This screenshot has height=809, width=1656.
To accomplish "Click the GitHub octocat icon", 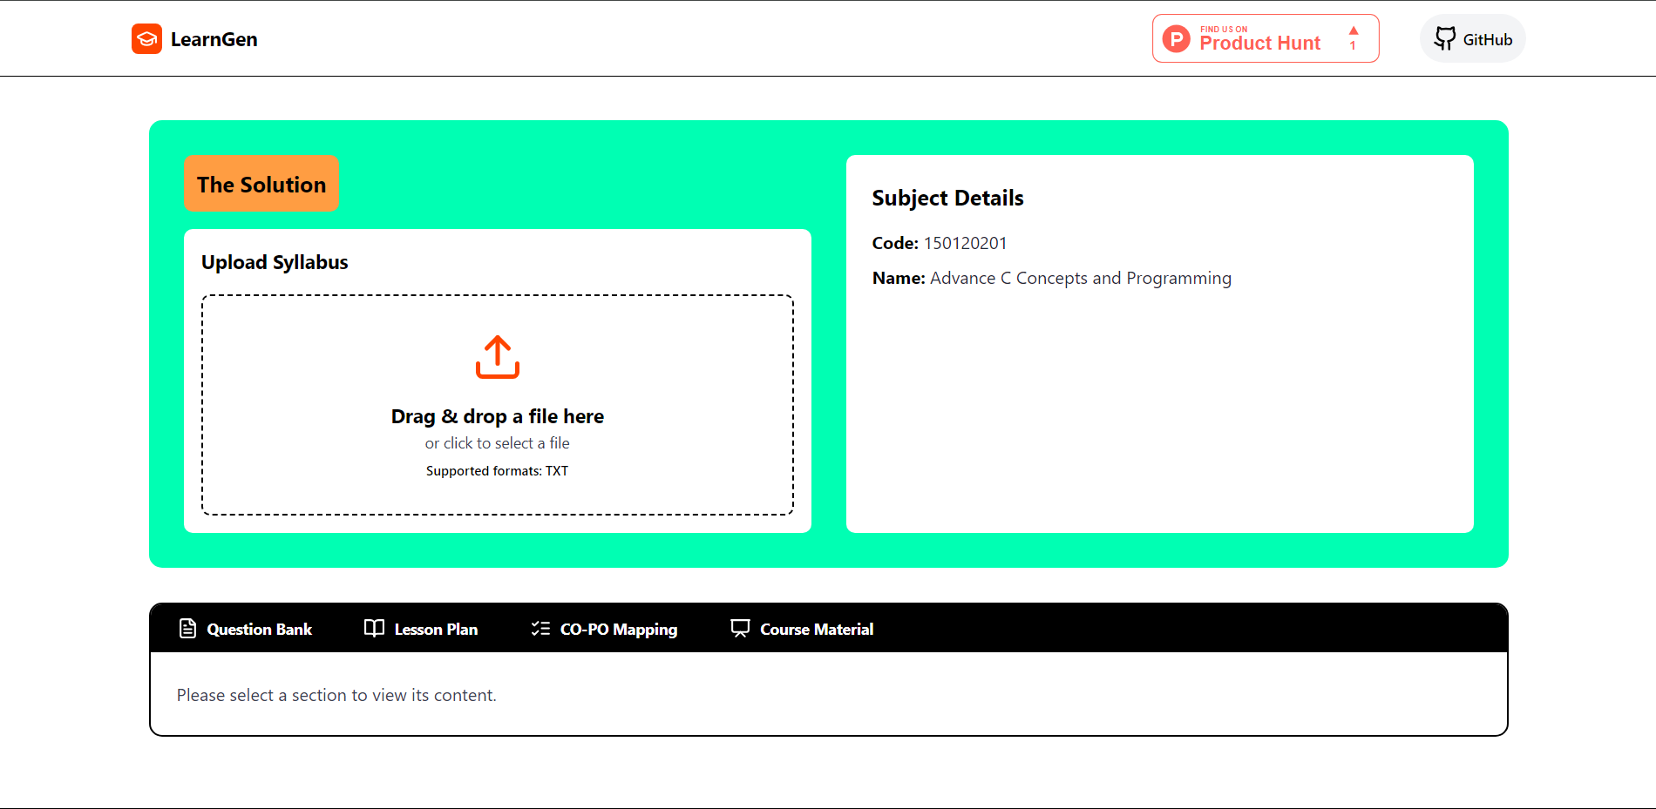I will pos(1445,38).
